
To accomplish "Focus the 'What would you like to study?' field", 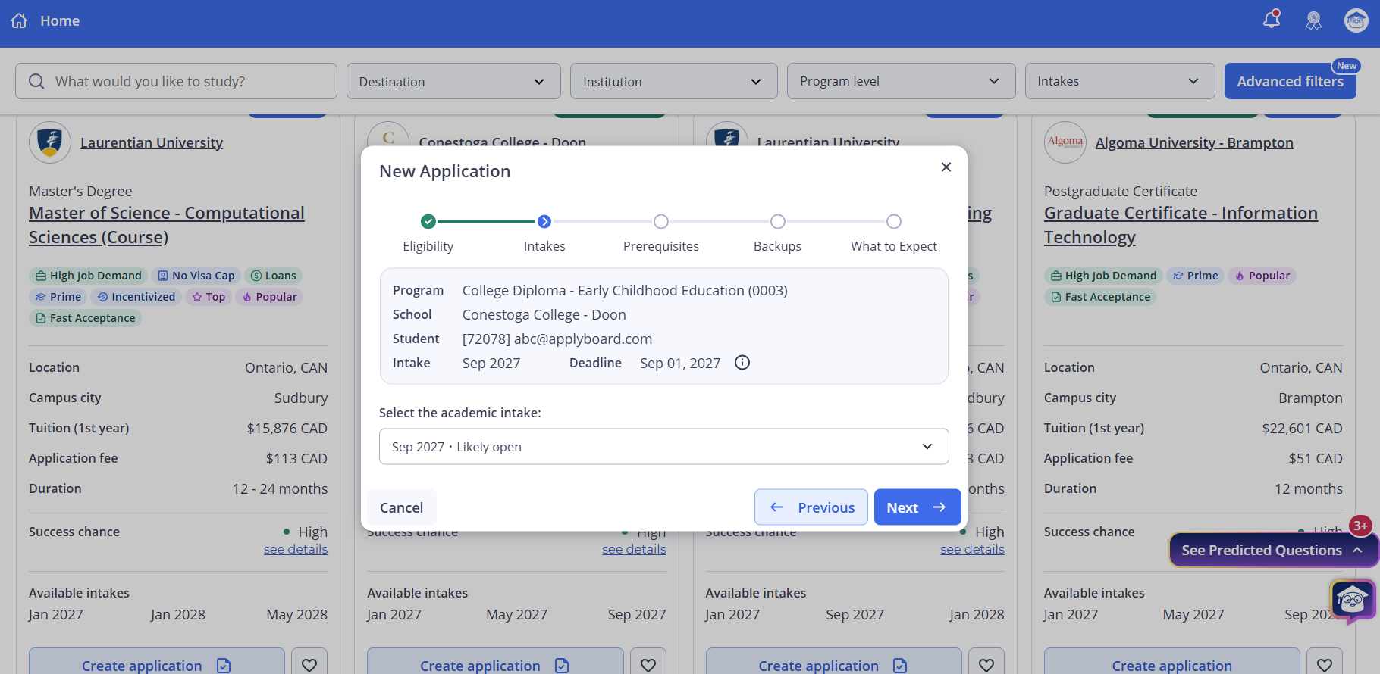I will (176, 81).
